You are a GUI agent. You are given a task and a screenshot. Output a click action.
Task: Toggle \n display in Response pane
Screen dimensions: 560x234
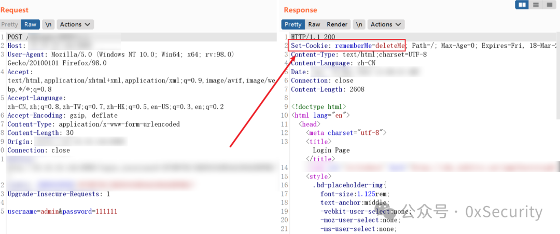point(359,24)
